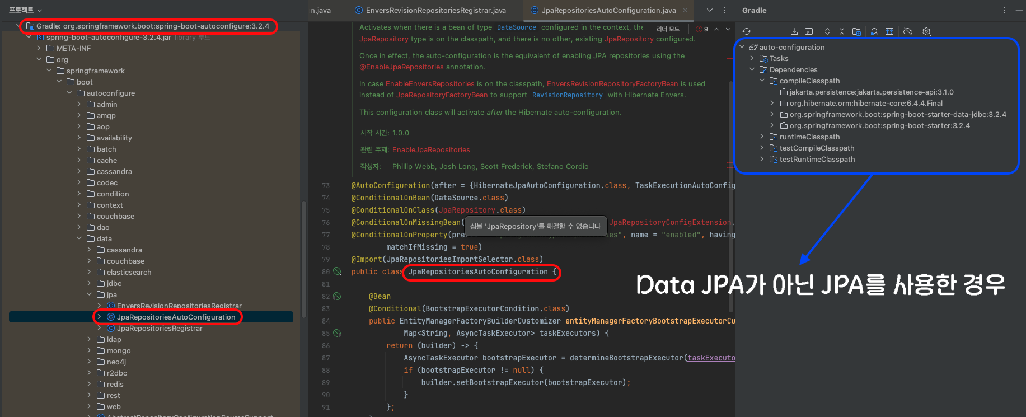Select the spring-boot-starter:3.2.4 dependency
This screenshot has width=1026, height=417.
tap(879, 125)
